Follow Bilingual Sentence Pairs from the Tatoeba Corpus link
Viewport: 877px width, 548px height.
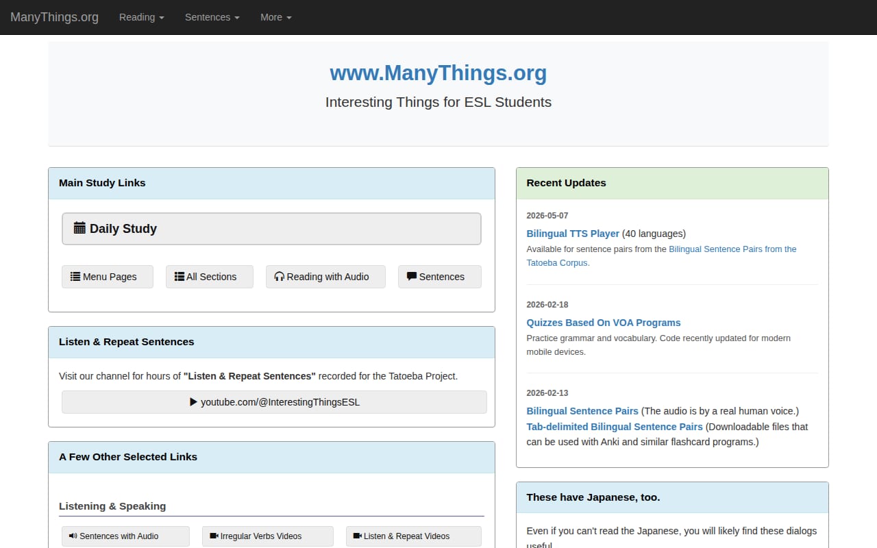pos(661,256)
